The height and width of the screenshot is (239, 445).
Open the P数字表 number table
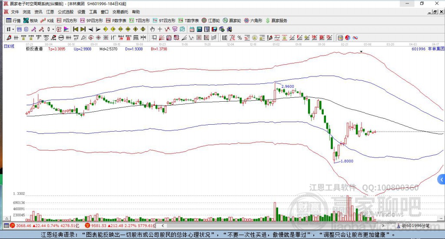pos(116,20)
